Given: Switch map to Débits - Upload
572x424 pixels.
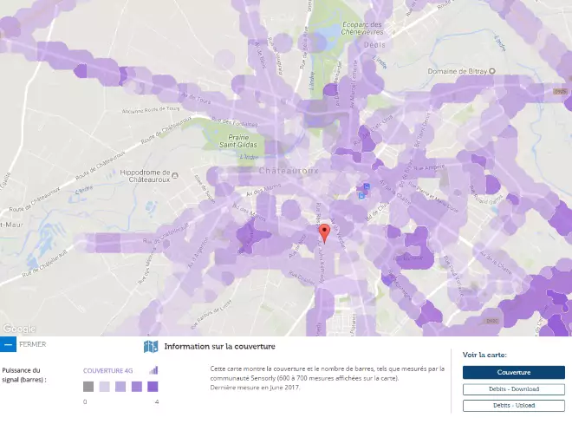Looking at the screenshot, I should click(513, 406).
